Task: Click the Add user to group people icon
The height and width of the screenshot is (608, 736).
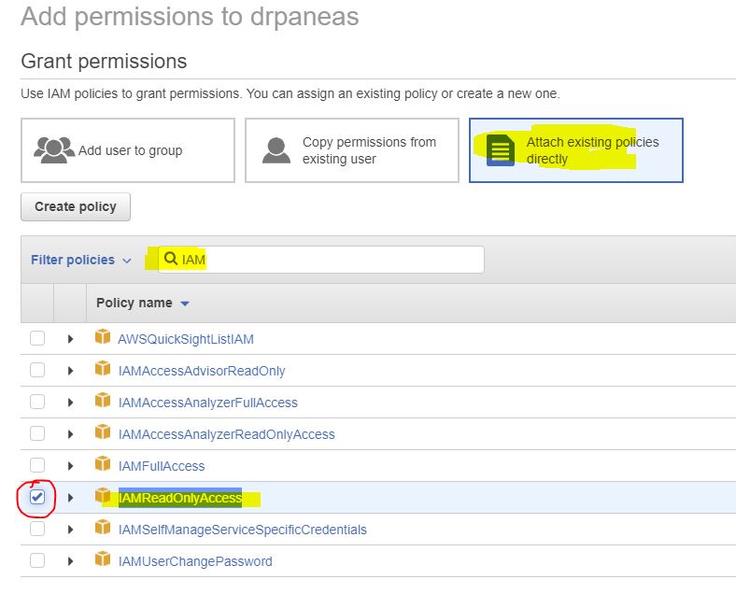Action: pos(53,149)
